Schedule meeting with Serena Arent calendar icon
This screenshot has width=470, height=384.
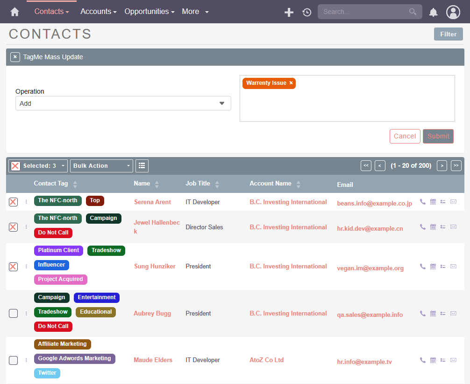pos(433,202)
